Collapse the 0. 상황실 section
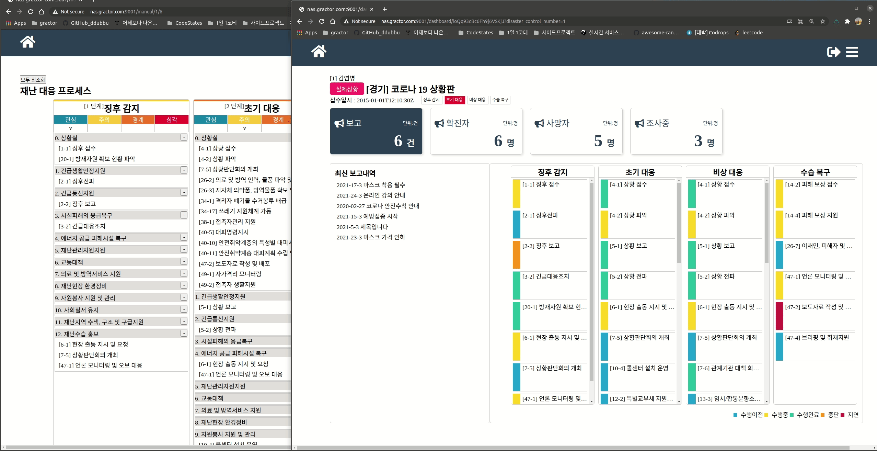Viewport: 877px width, 451px height. pyautogui.click(x=184, y=137)
